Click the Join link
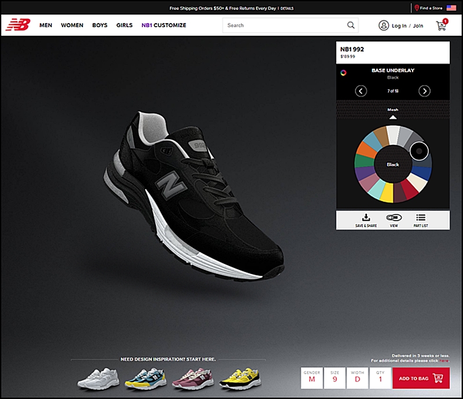The image size is (463, 399). tap(418, 25)
